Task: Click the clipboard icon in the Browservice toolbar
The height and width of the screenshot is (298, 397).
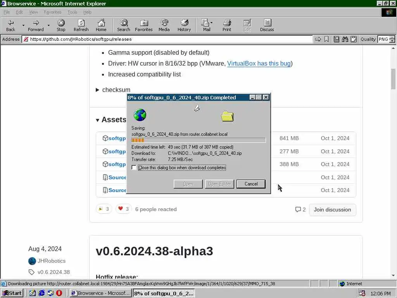Action: click(354, 39)
